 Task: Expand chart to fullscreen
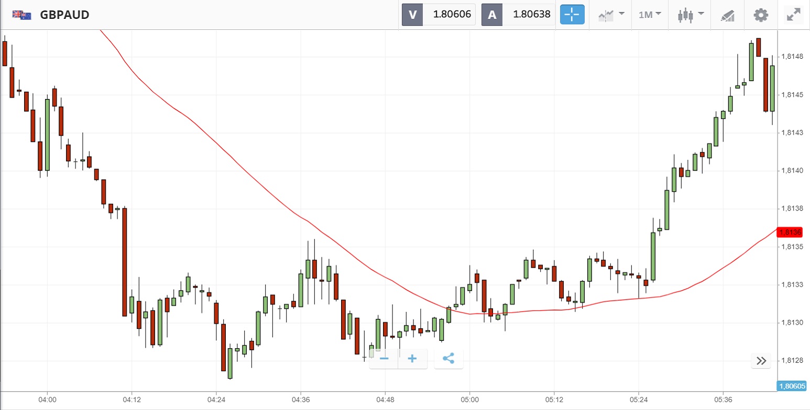(794, 15)
